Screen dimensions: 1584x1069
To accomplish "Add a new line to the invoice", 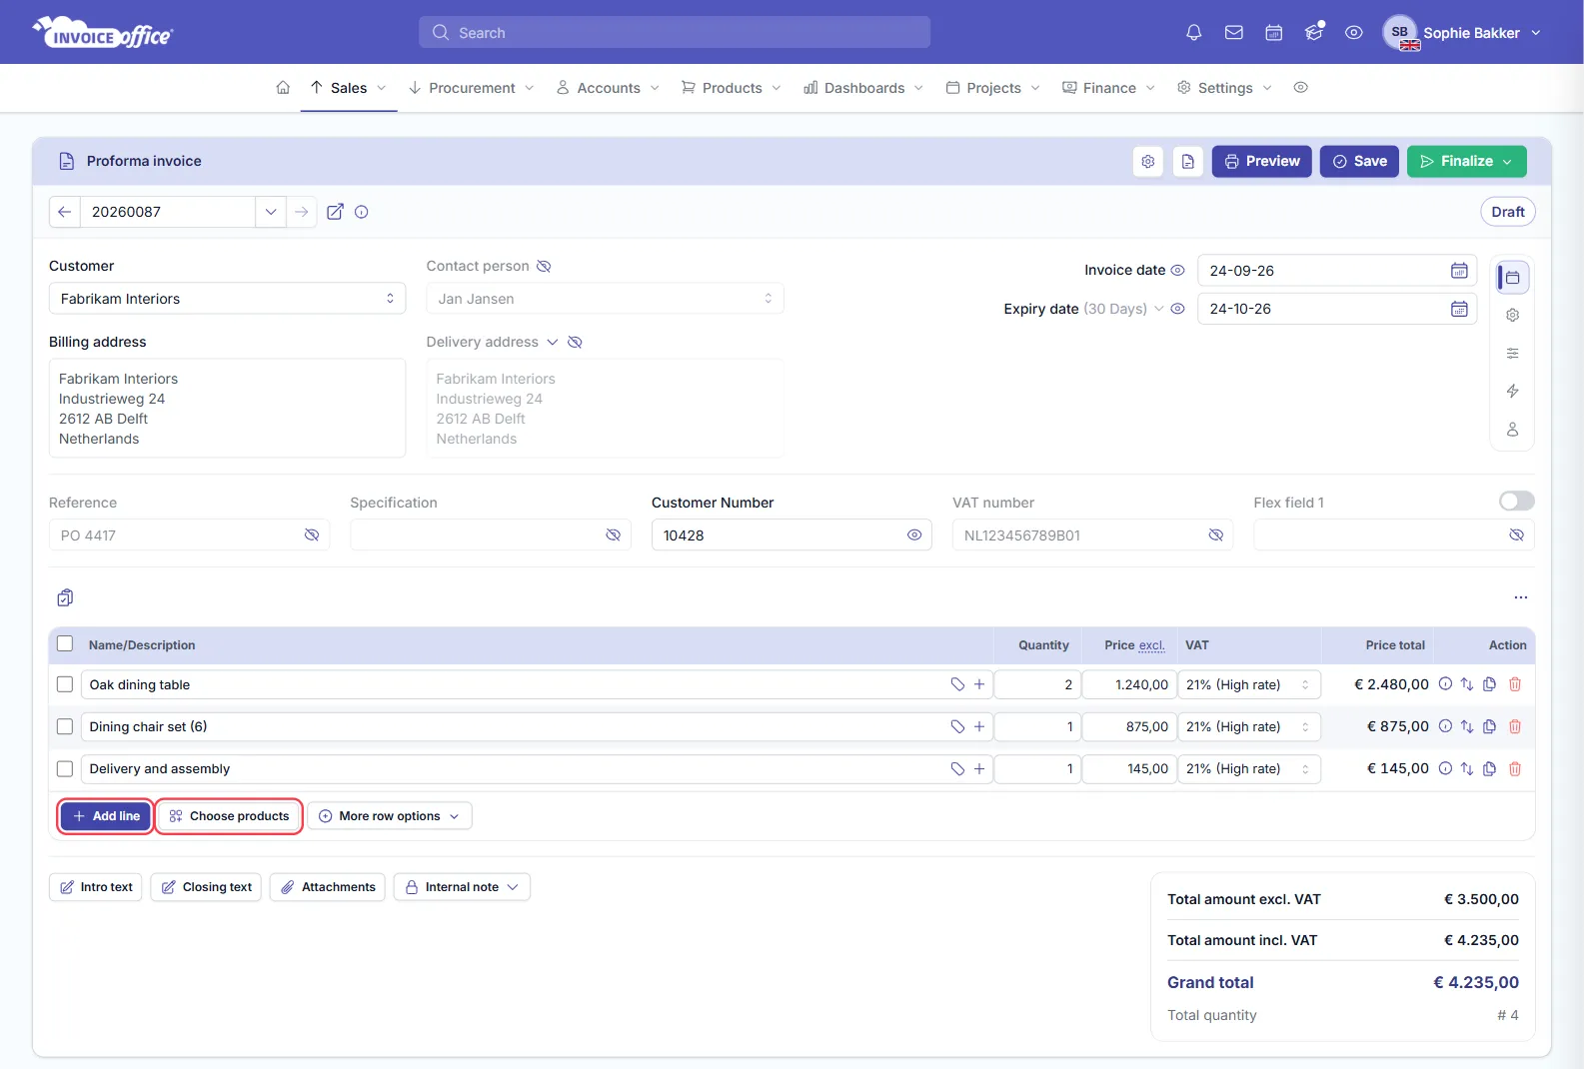I will pos(106,816).
